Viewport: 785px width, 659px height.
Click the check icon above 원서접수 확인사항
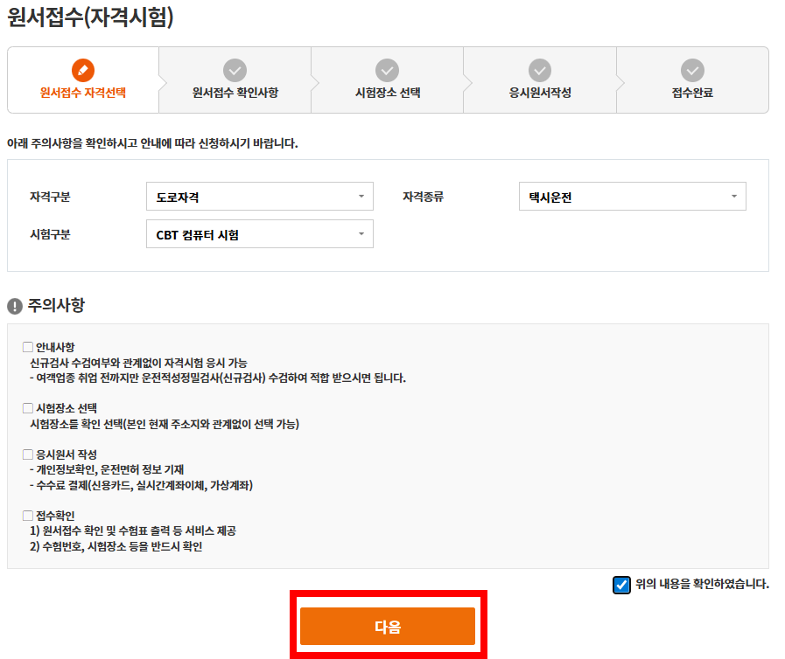pos(235,71)
